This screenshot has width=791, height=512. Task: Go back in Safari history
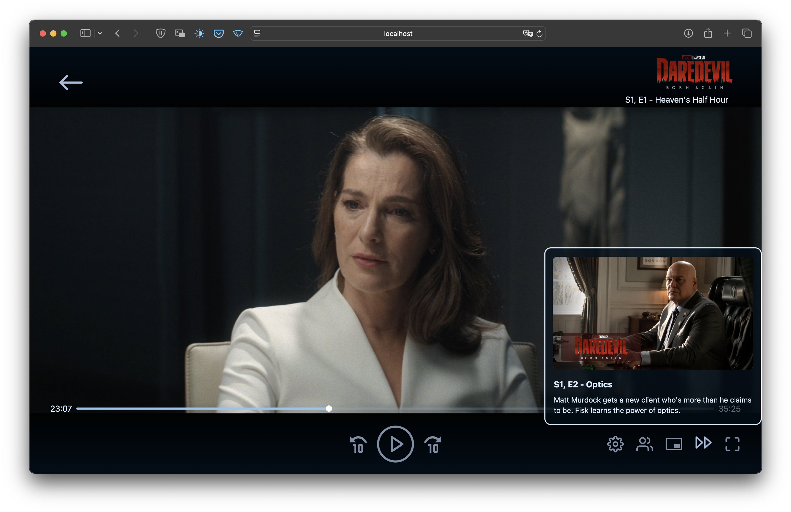point(117,33)
